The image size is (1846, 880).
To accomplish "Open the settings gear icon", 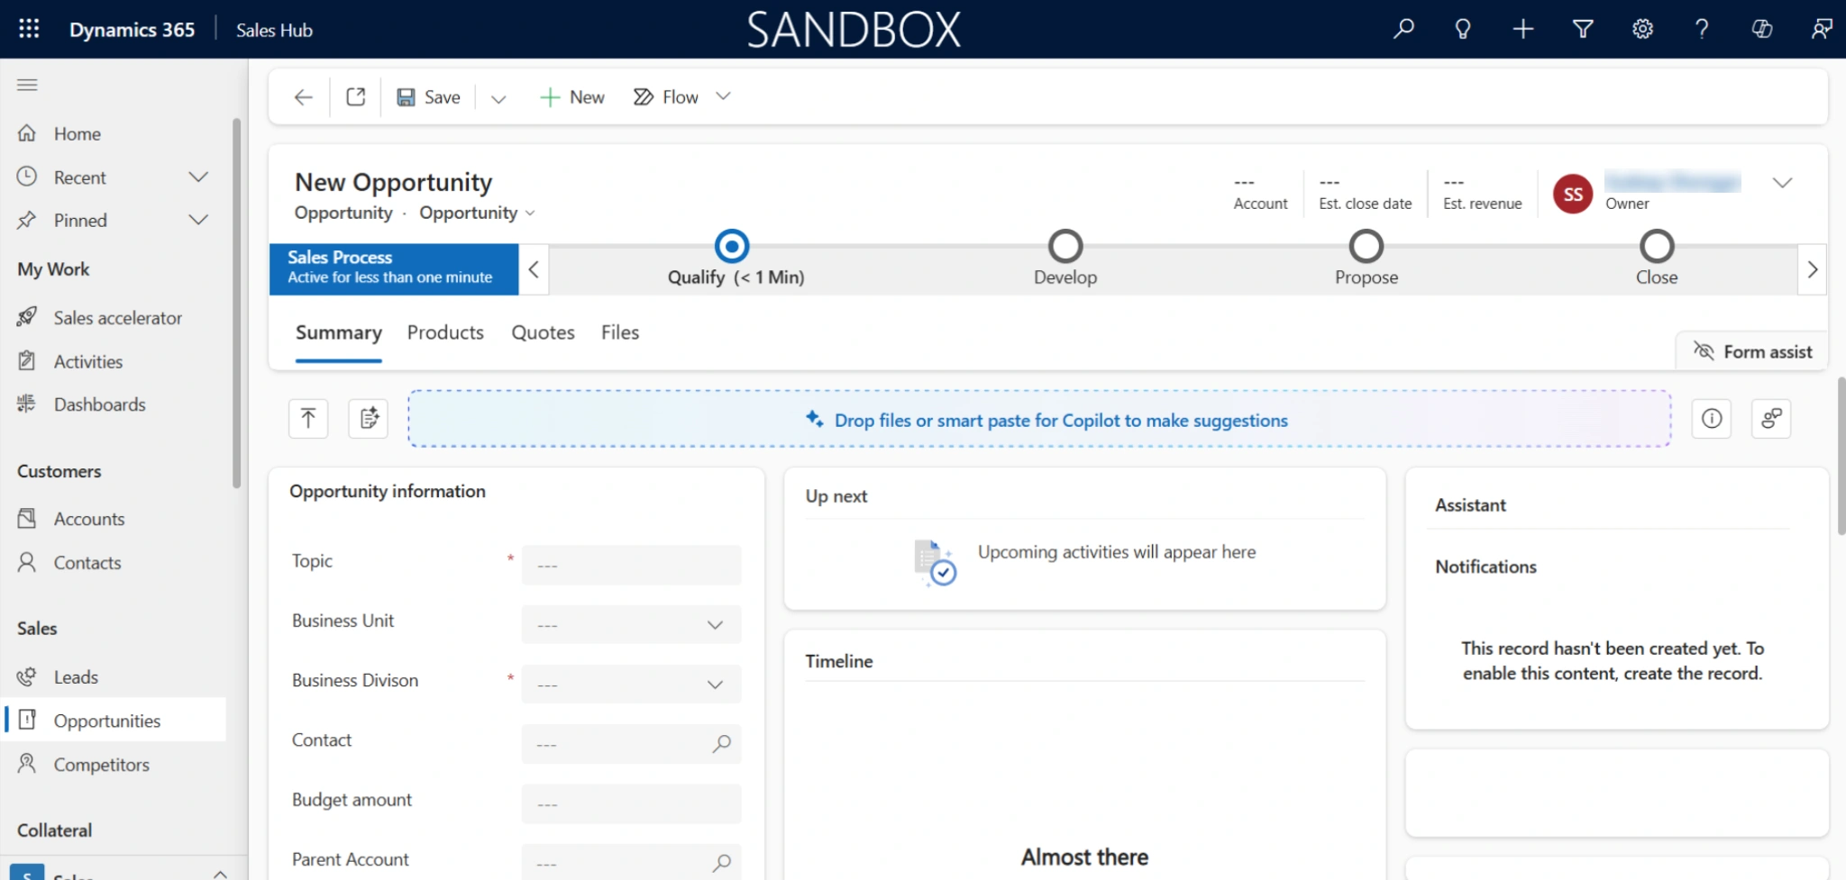I will [x=1642, y=29].
